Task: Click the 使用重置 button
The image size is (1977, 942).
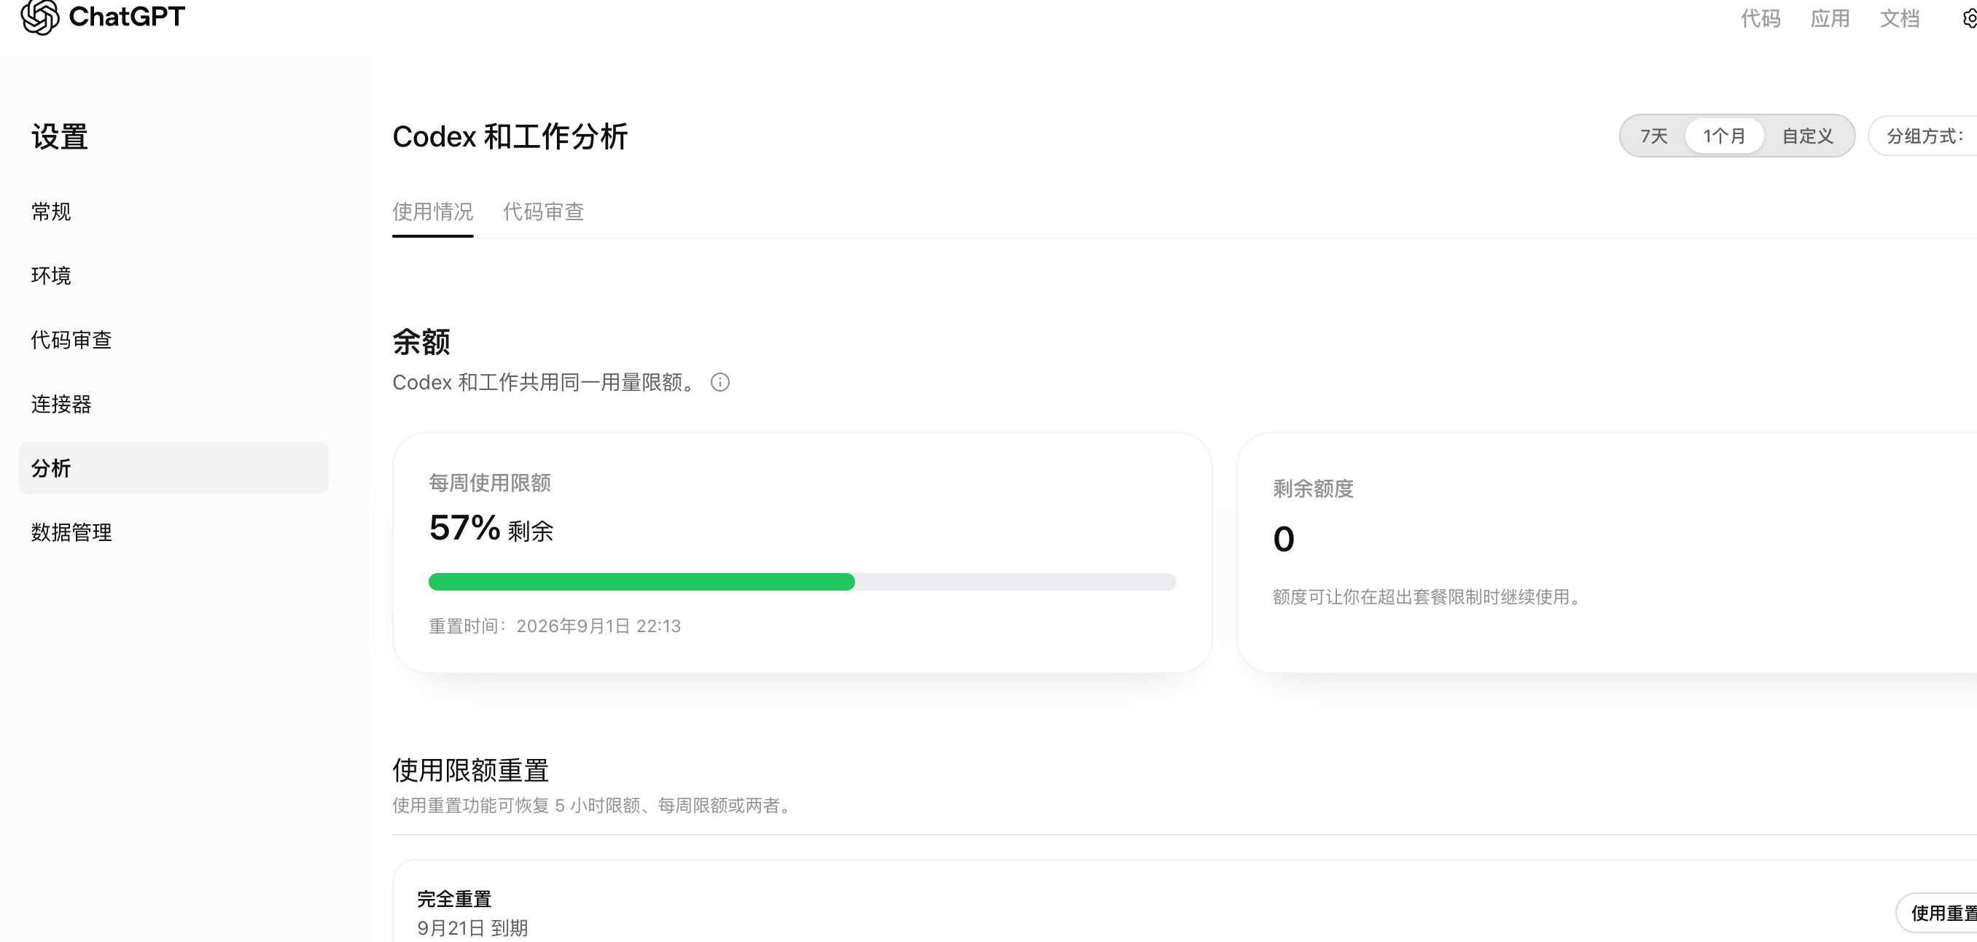Action: tap(1936, 913)
